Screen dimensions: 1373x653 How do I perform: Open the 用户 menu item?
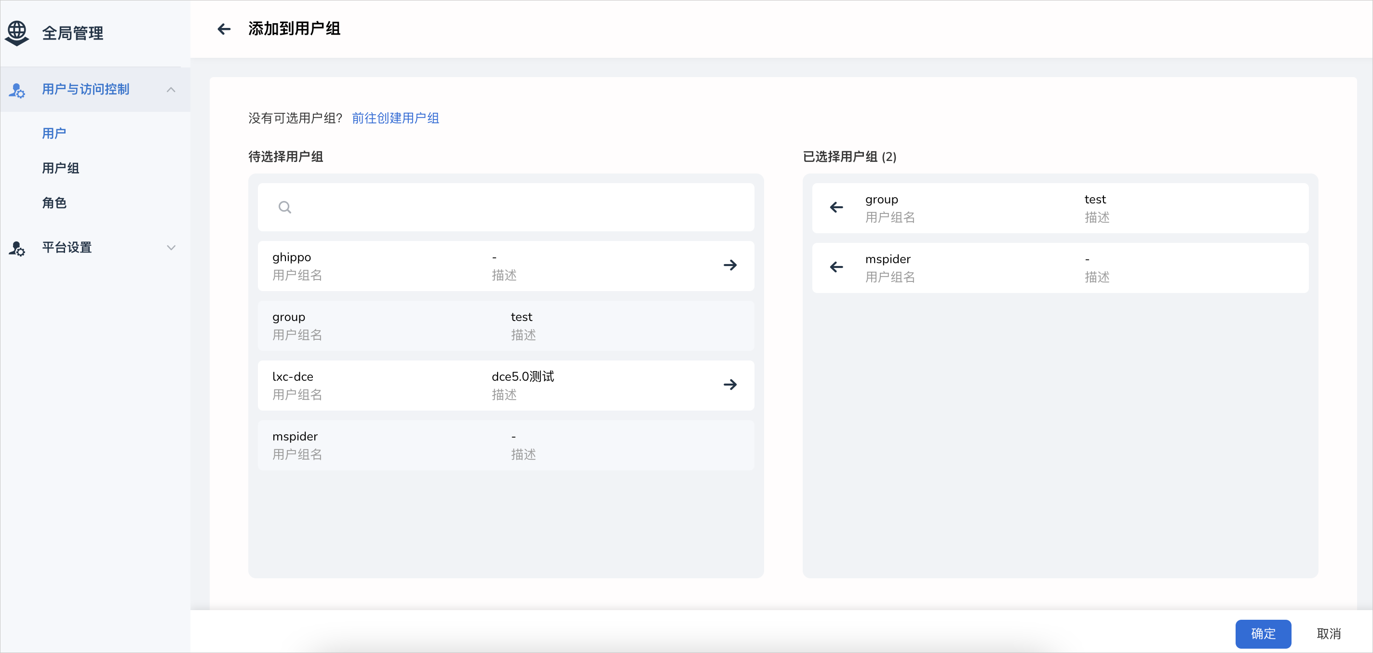pos(54,133)
